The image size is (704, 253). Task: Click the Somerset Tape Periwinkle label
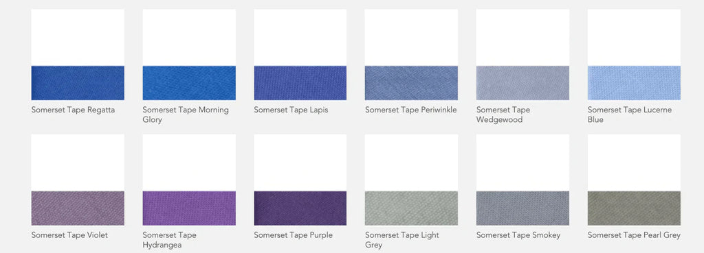(x=411, y=110)
